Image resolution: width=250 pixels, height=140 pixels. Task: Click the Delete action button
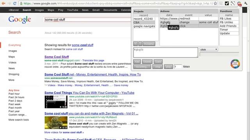coord(147,61)
